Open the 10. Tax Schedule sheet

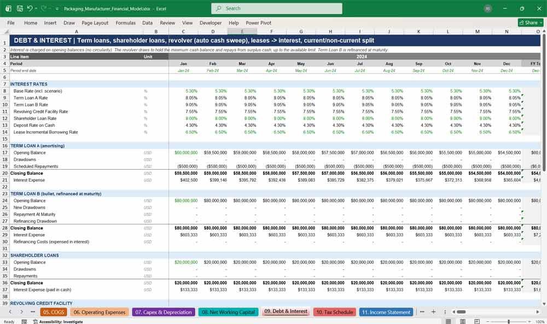[335, 312]
